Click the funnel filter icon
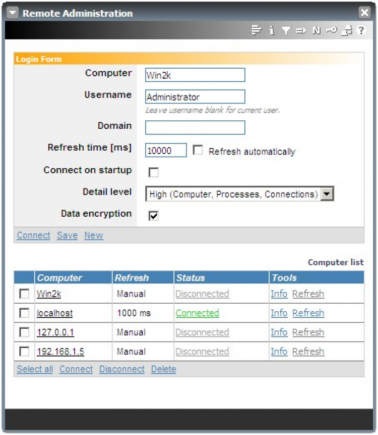This screenshot has width=378, height=435. 286,30
